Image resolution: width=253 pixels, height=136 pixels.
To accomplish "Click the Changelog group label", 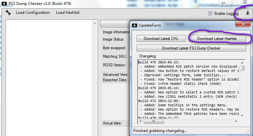I will (x=147, y=56).
